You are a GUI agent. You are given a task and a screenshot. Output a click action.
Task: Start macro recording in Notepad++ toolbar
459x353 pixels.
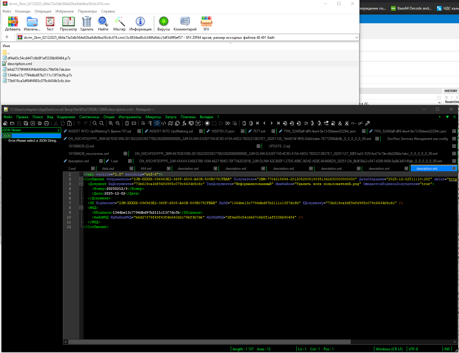tap(207, 123)
